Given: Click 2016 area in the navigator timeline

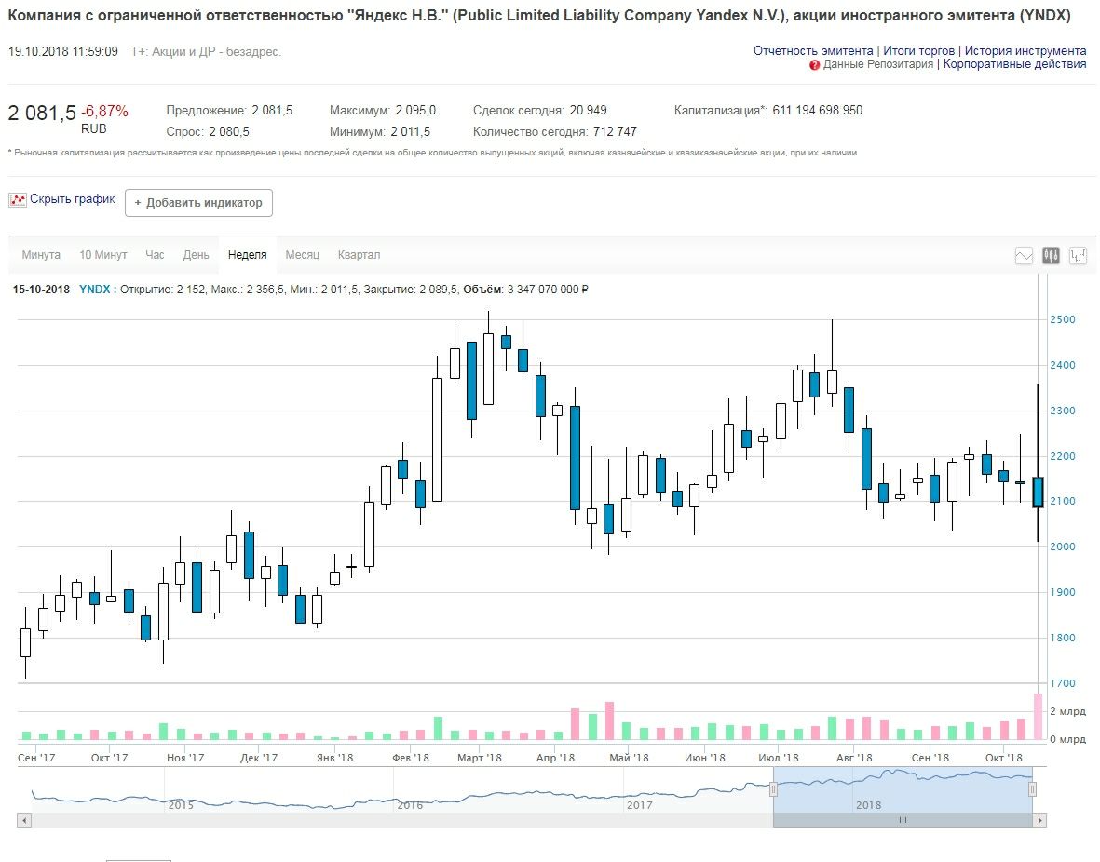Looking at the screenshot, I should point(410,805).
